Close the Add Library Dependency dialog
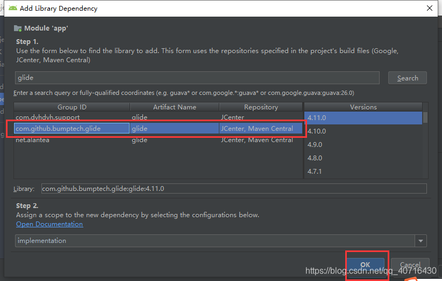This screenshot has width=442, height=281. point(429,8)
